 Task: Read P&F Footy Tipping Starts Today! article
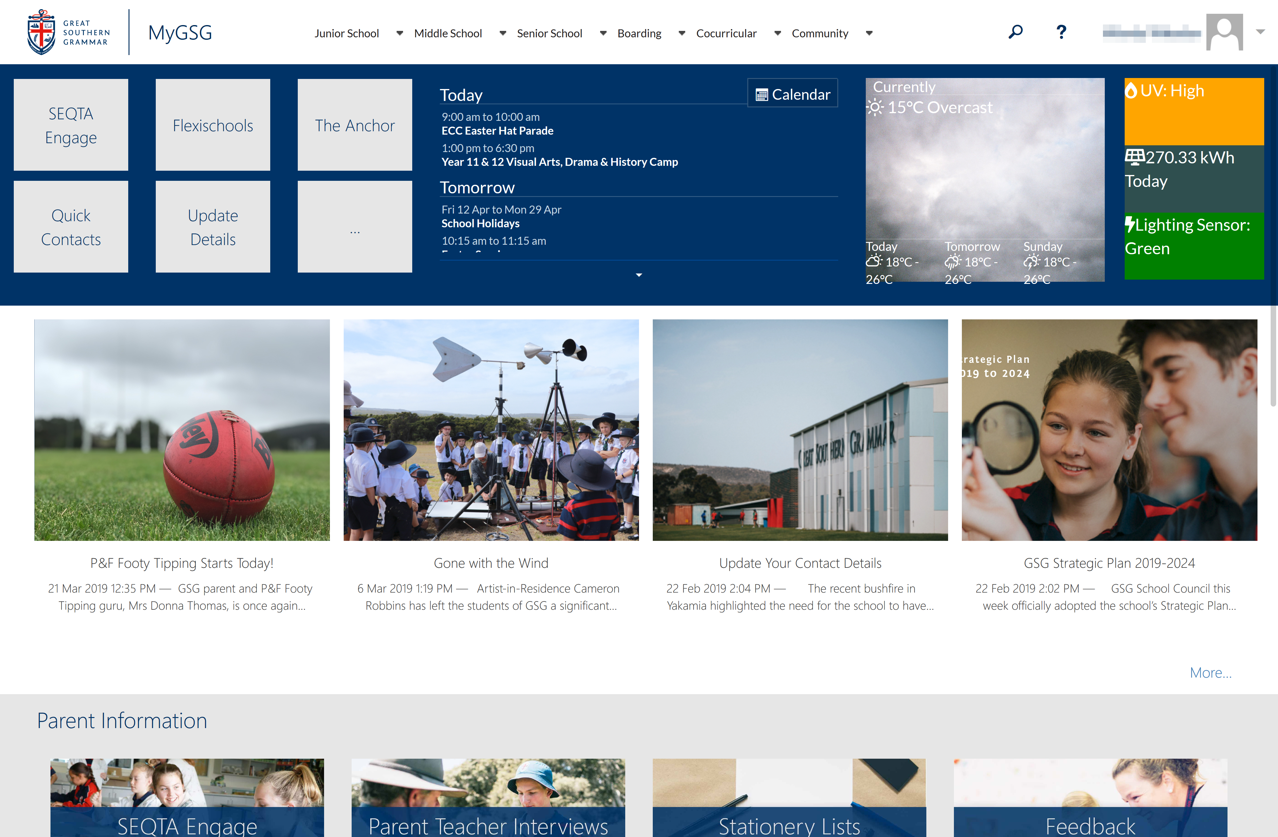(182, 563)
